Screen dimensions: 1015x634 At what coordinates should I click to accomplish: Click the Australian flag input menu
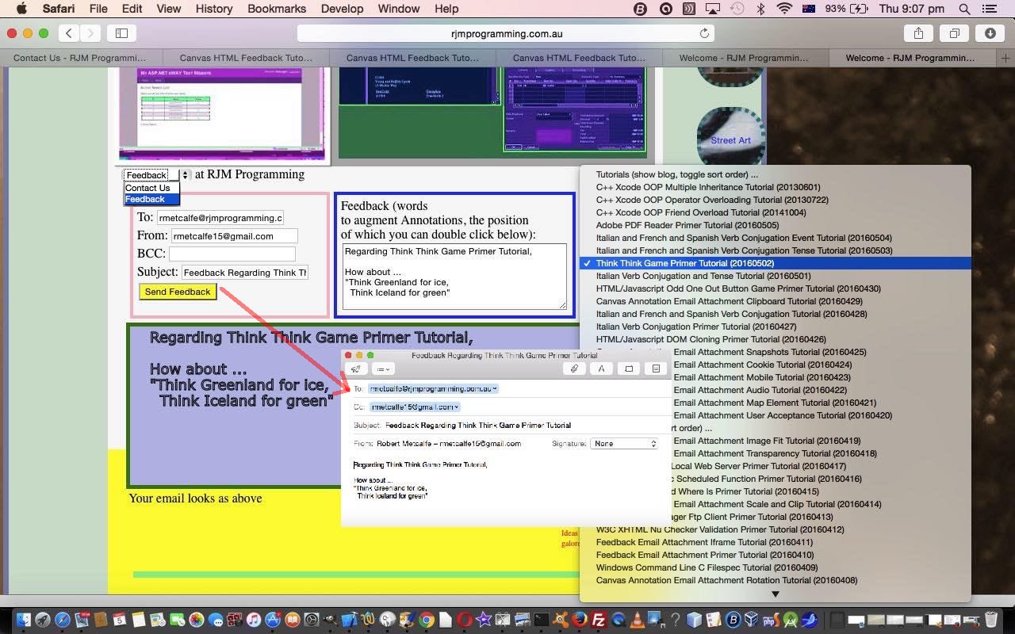pyautogui.click(x=809, y=9)
